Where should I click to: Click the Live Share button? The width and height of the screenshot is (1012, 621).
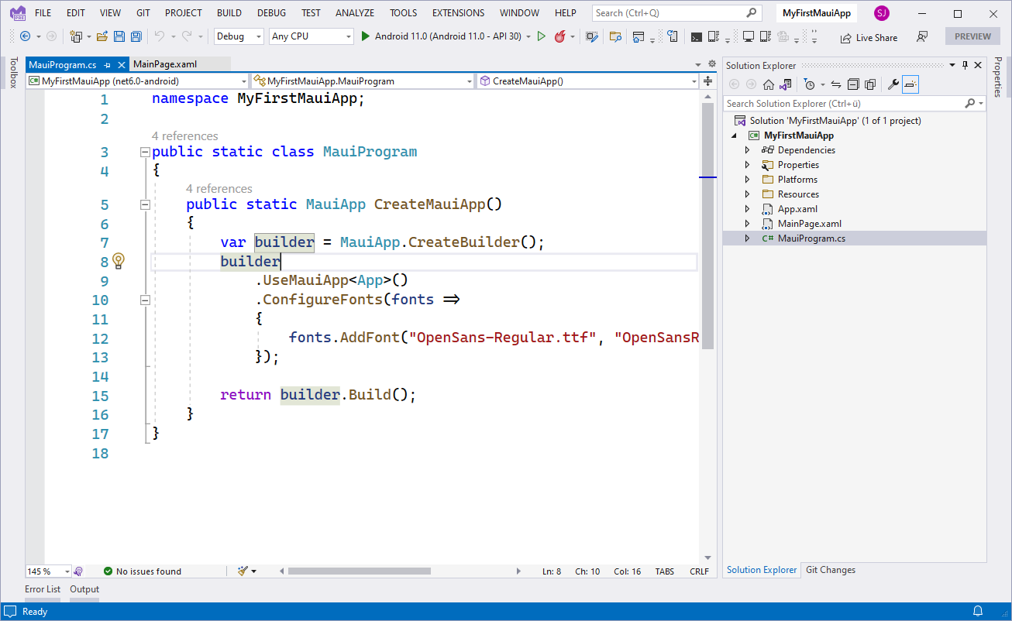tap(869, 37)
